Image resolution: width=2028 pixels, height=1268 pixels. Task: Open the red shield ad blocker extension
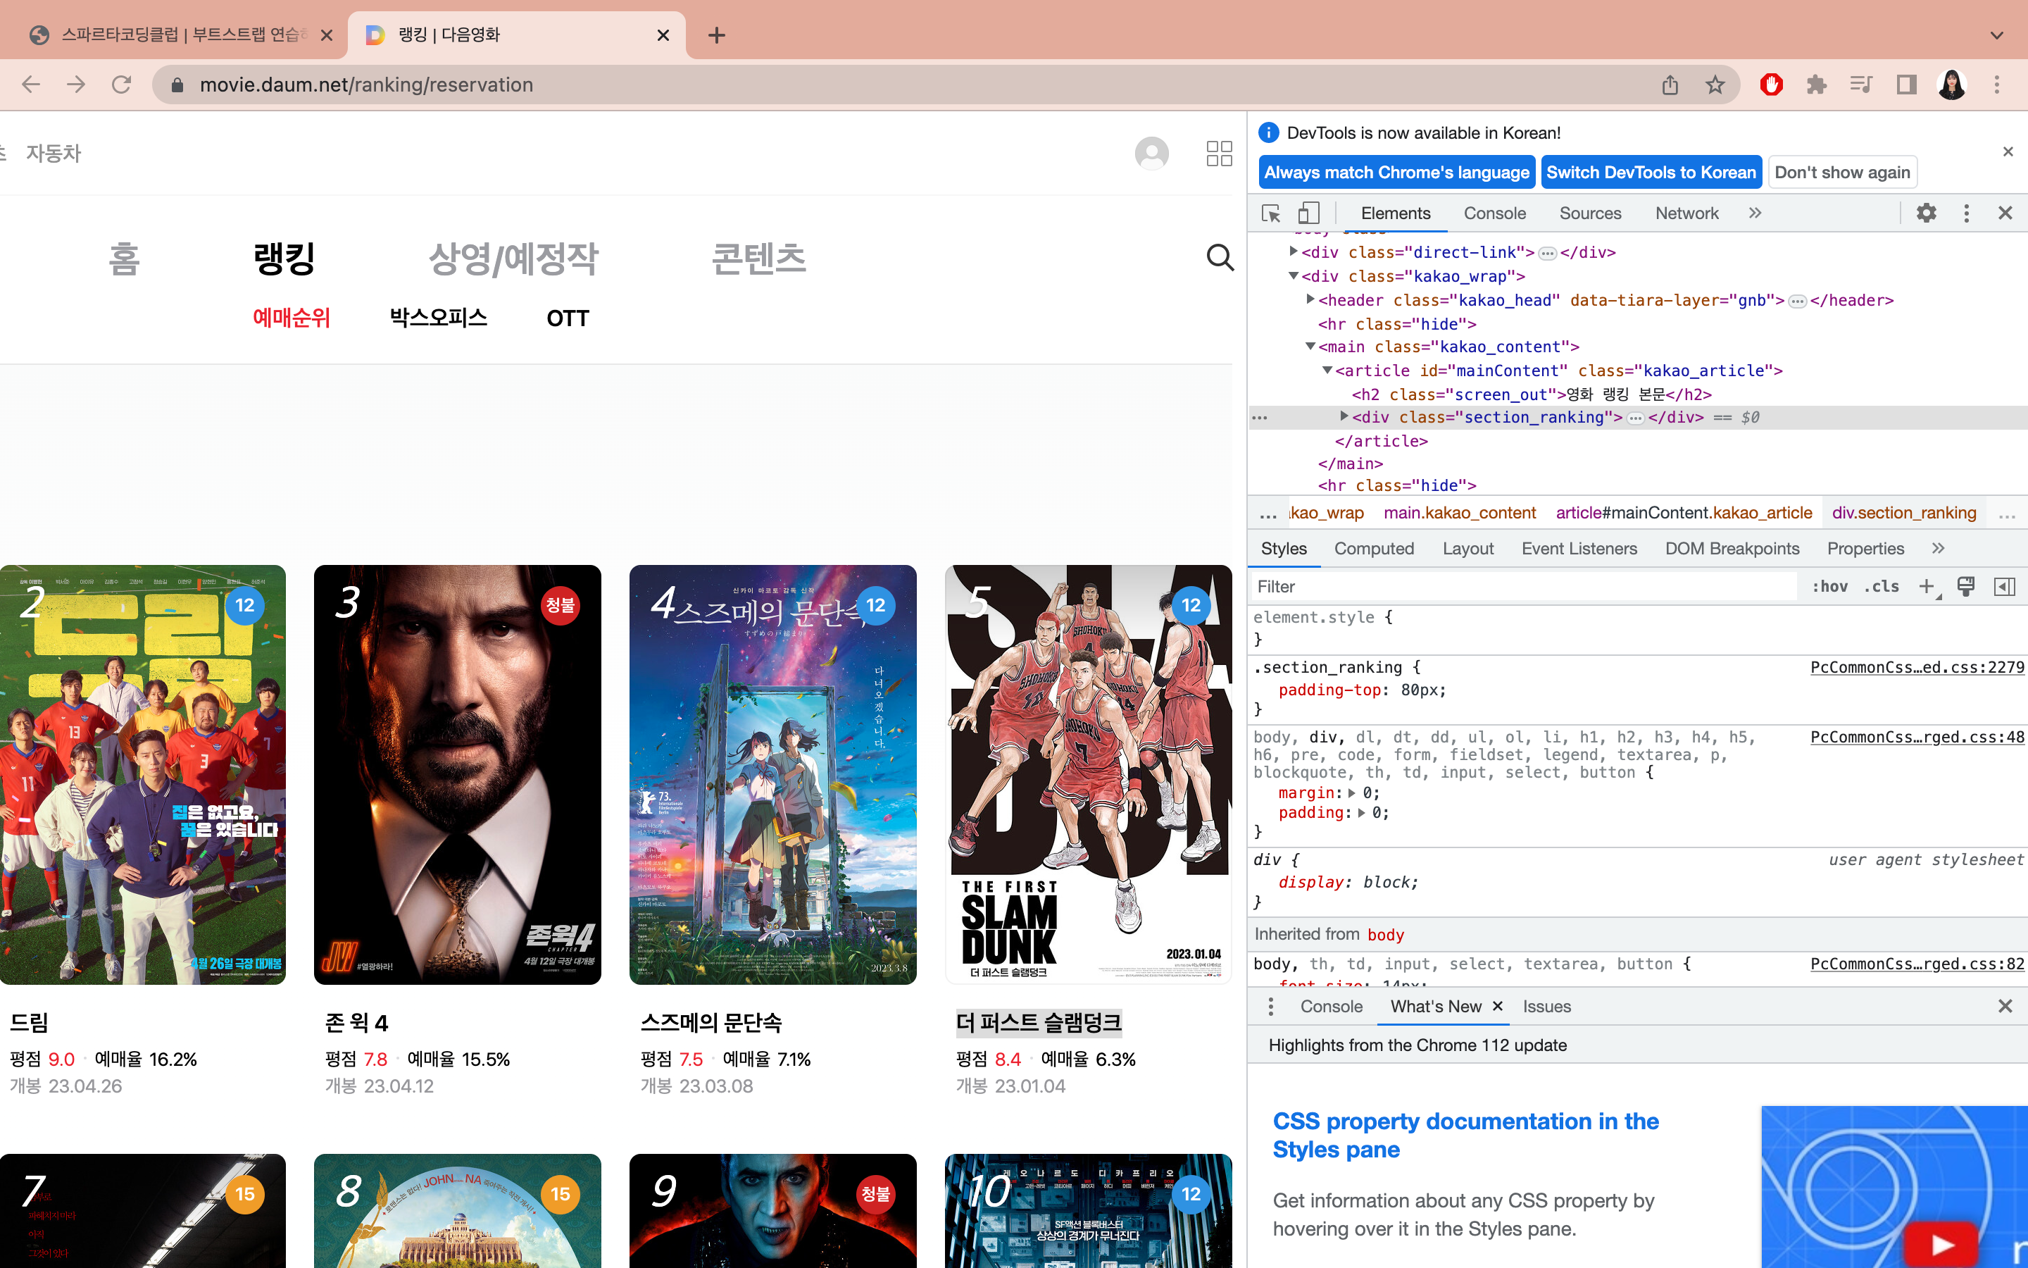1772,85
